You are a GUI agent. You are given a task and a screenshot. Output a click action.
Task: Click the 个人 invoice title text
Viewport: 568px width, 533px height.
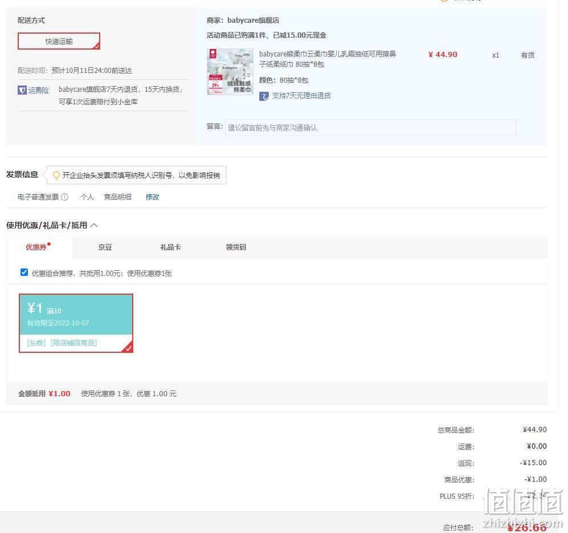click(87, 197)
